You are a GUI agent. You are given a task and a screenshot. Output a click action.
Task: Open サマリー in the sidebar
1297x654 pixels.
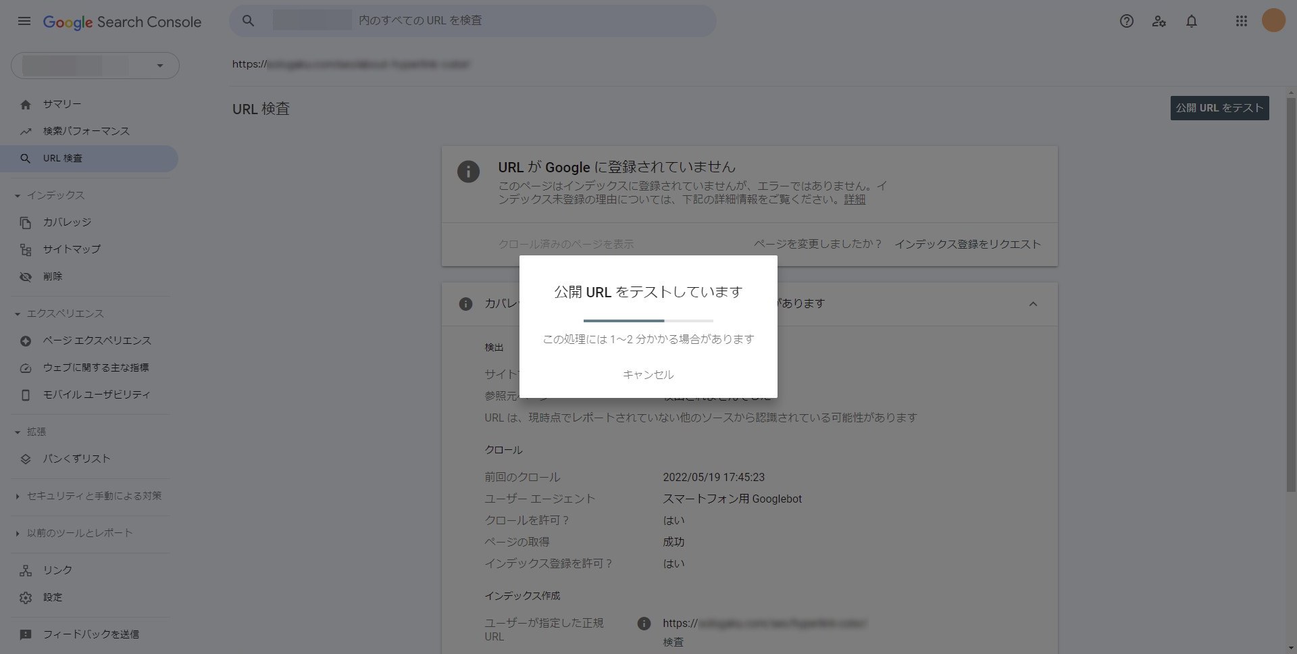coord(62,104)
